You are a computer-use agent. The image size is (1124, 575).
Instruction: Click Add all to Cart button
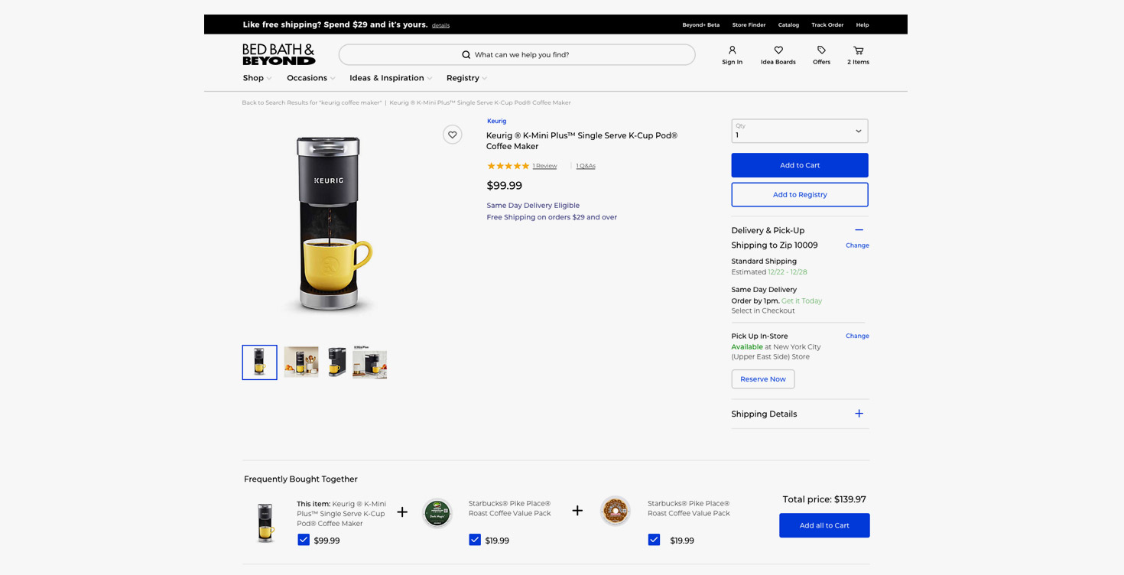(824, 525)
